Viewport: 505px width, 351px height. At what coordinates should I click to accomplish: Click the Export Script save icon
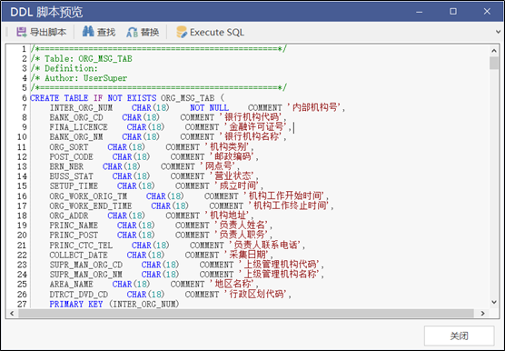point(22,32)
